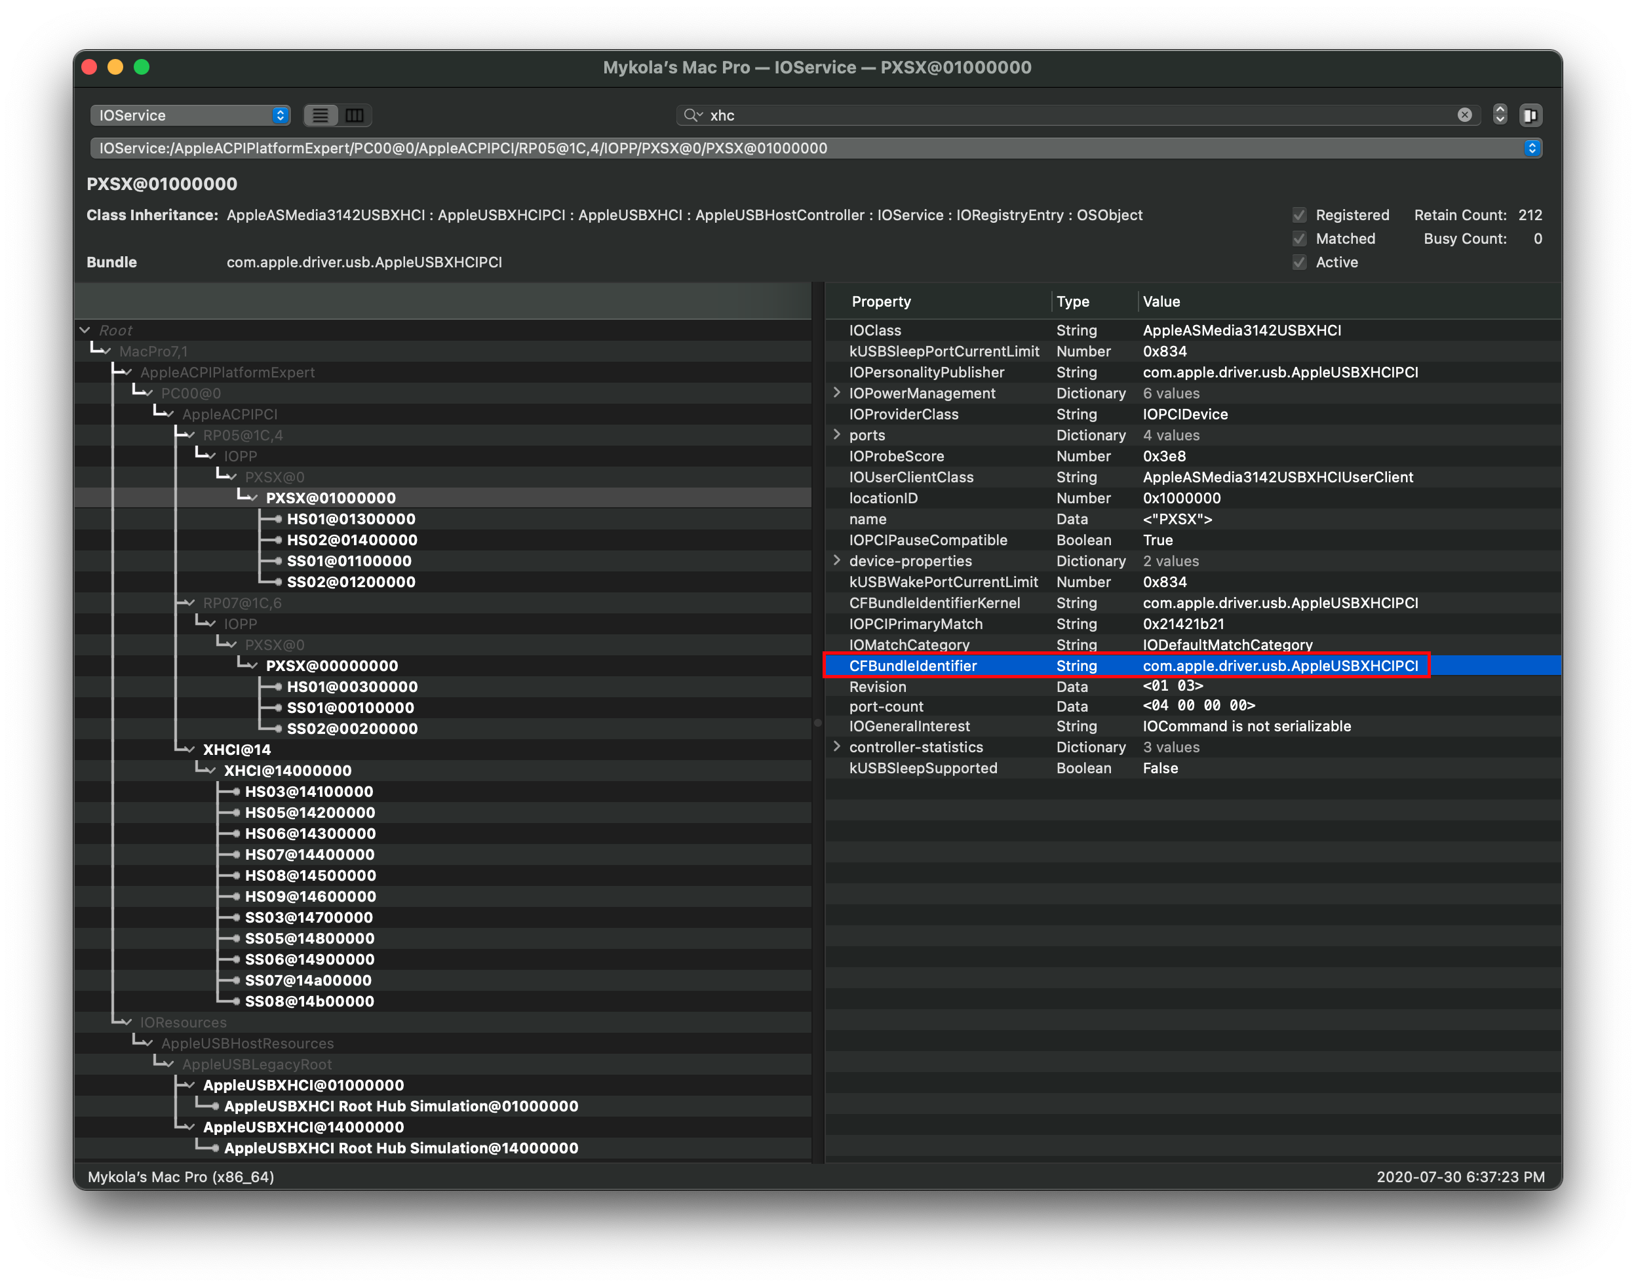This screenshot has width=1636, height=1287.
Task: Toggle the Active checkbox
Action: point(1299,262)
